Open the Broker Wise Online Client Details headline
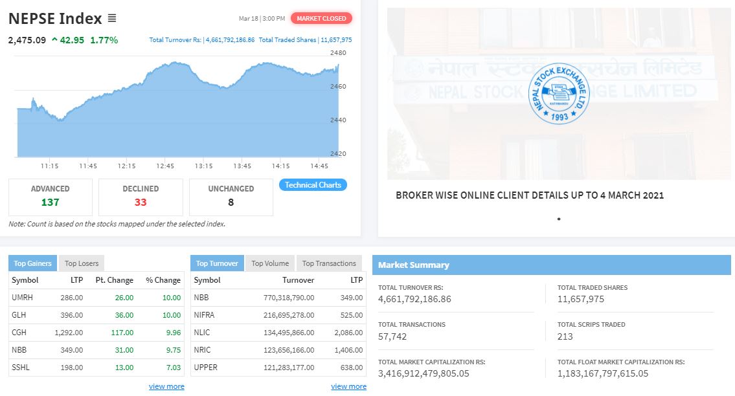 (530, 195)
